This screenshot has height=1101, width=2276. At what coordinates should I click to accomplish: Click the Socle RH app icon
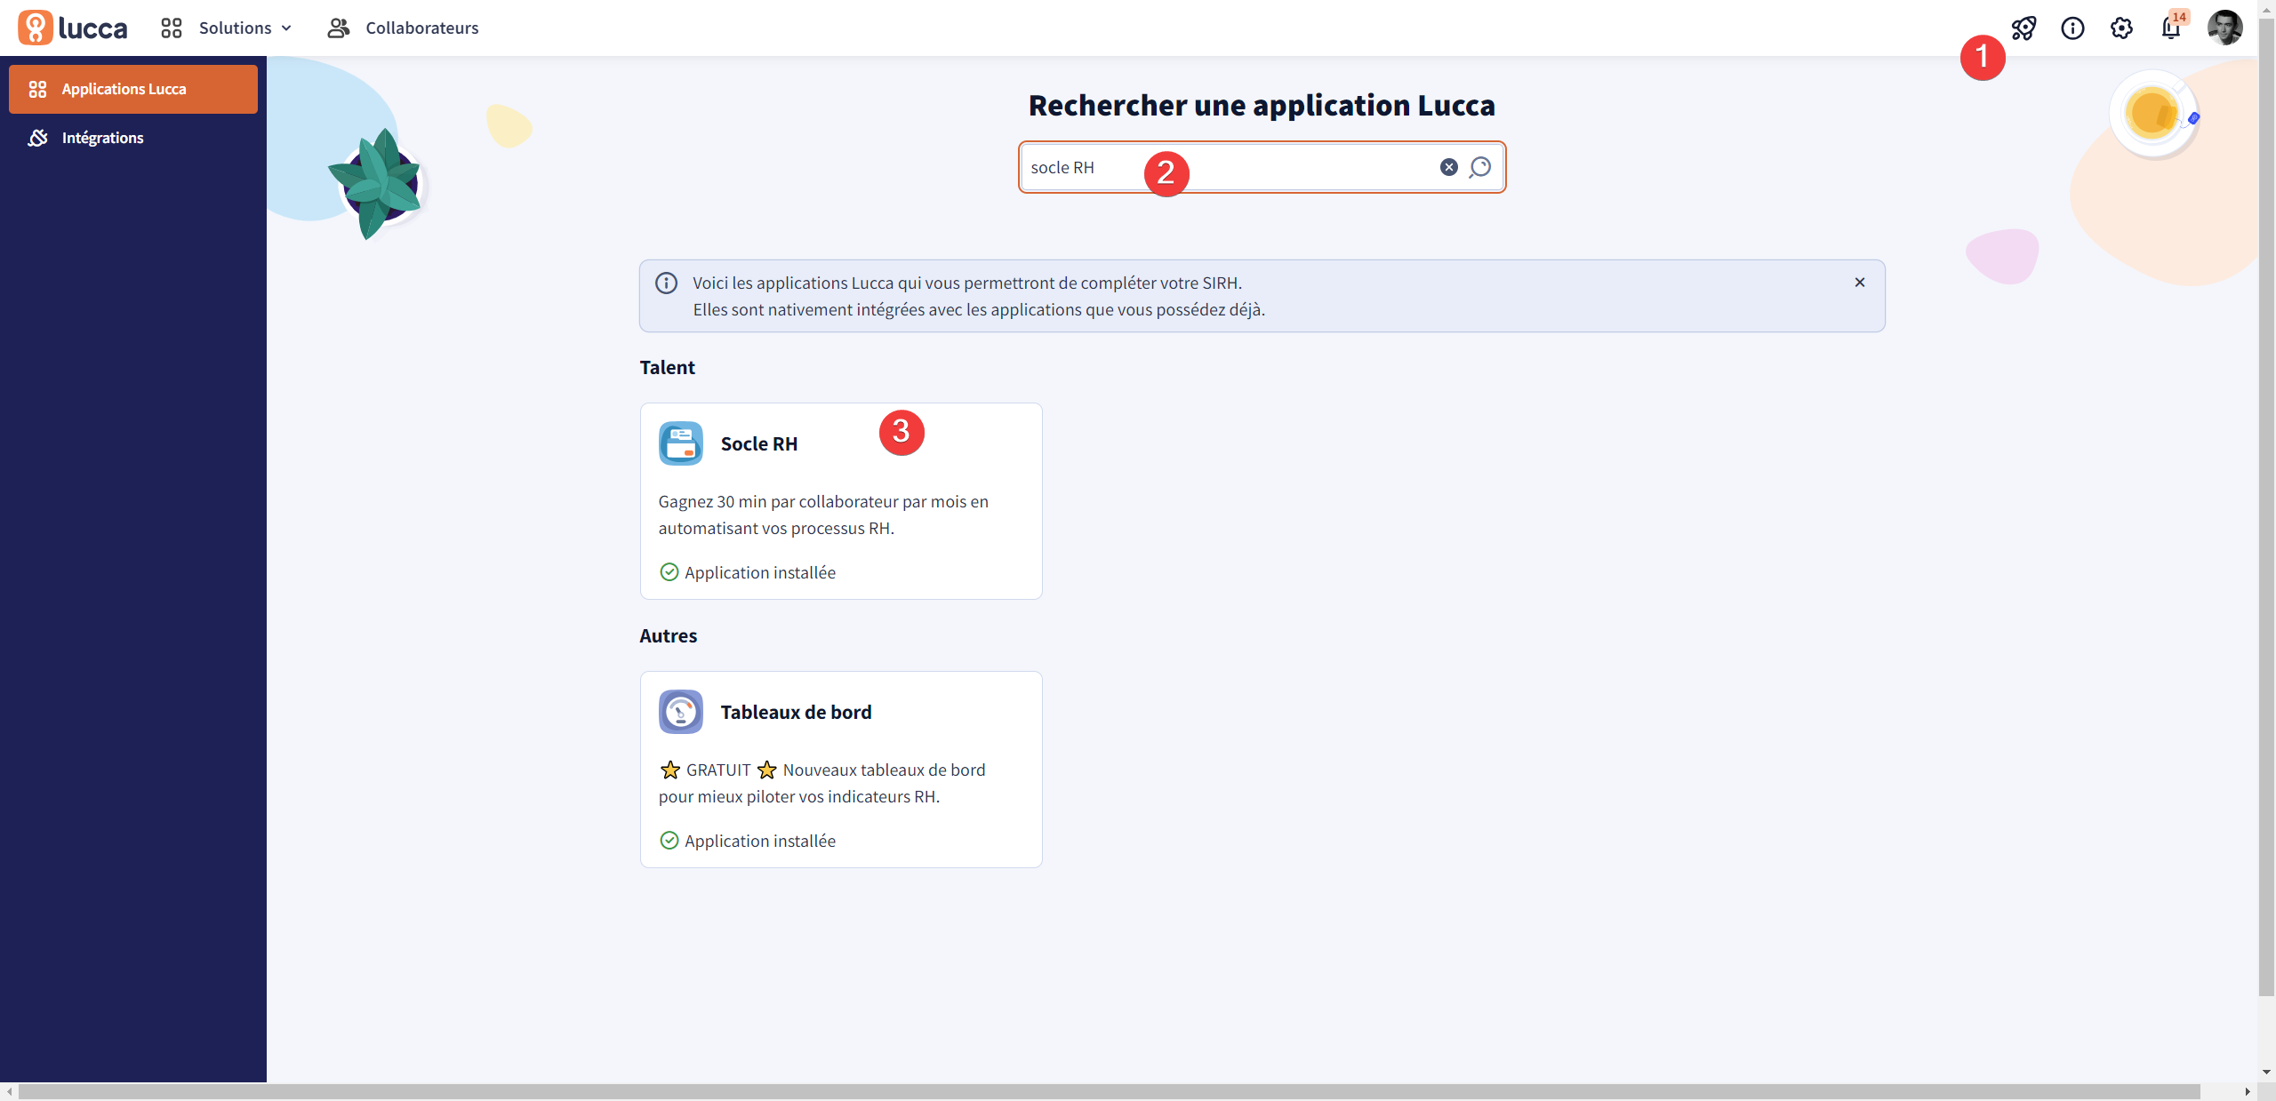click(x=681, y=443)
